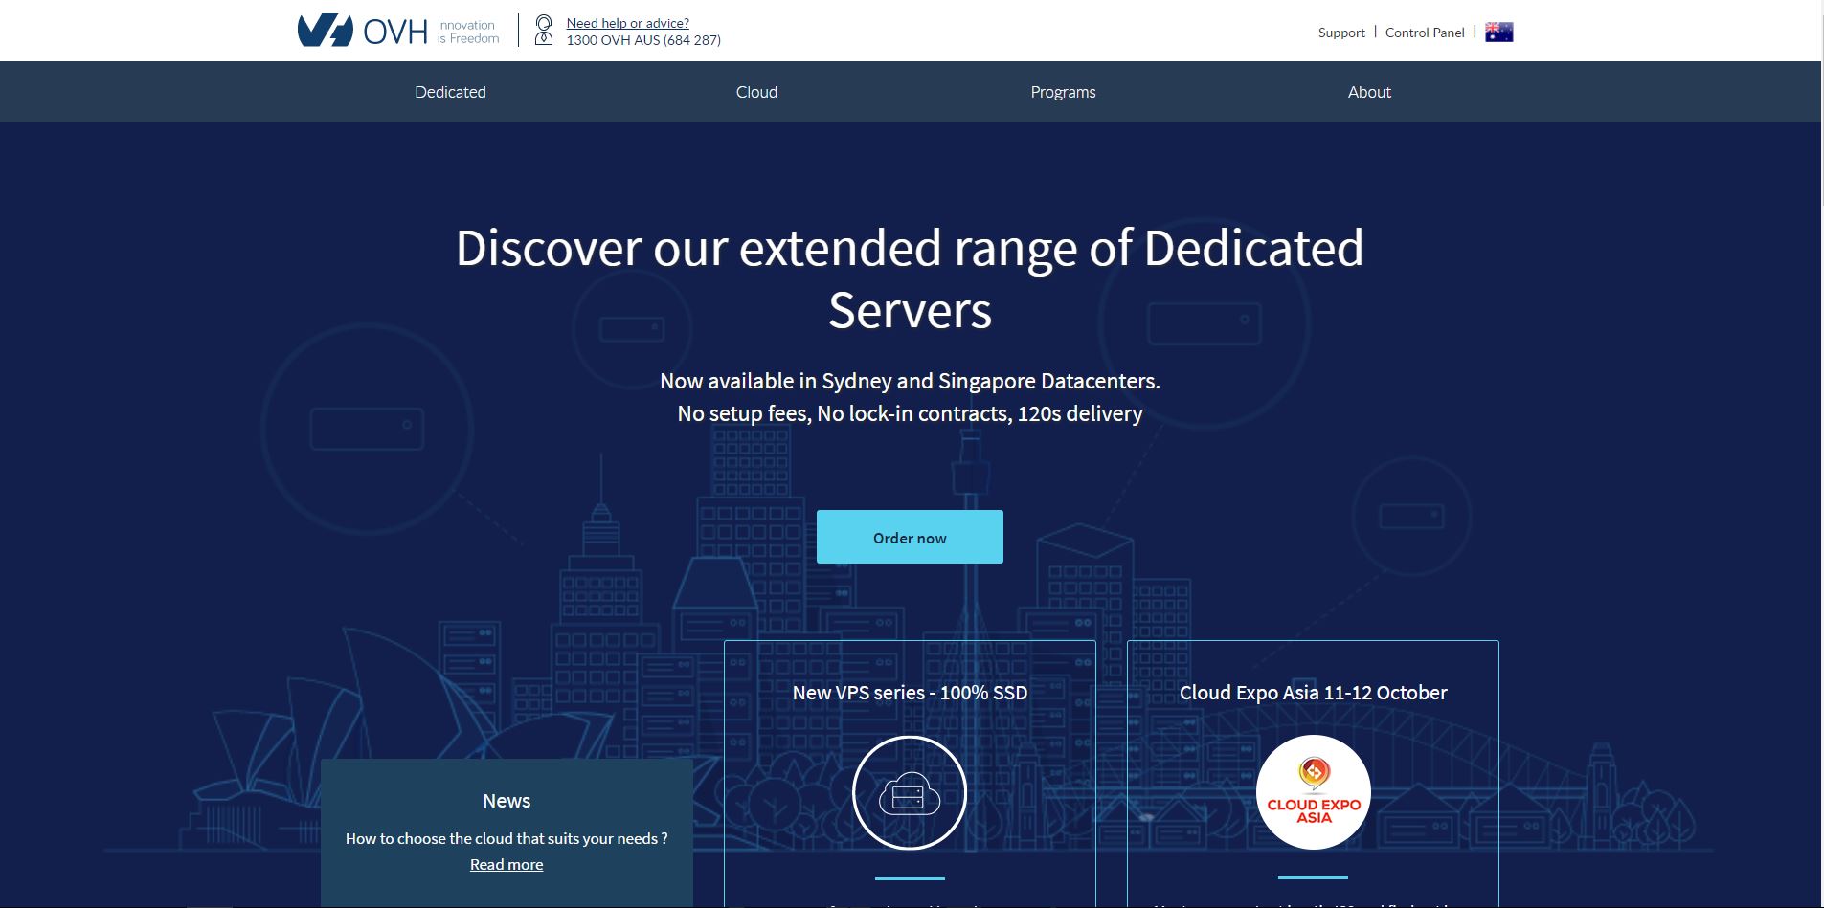Image resolution: width=1824 pixels, height=908 pixels.
Task: Click Read more under News
Action: 507,864
